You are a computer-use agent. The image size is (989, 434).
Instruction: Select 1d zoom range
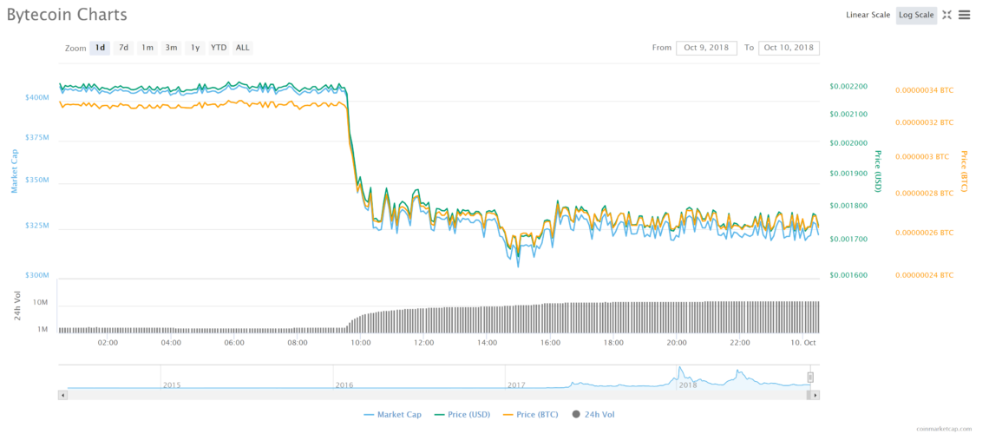coord(100,48)
